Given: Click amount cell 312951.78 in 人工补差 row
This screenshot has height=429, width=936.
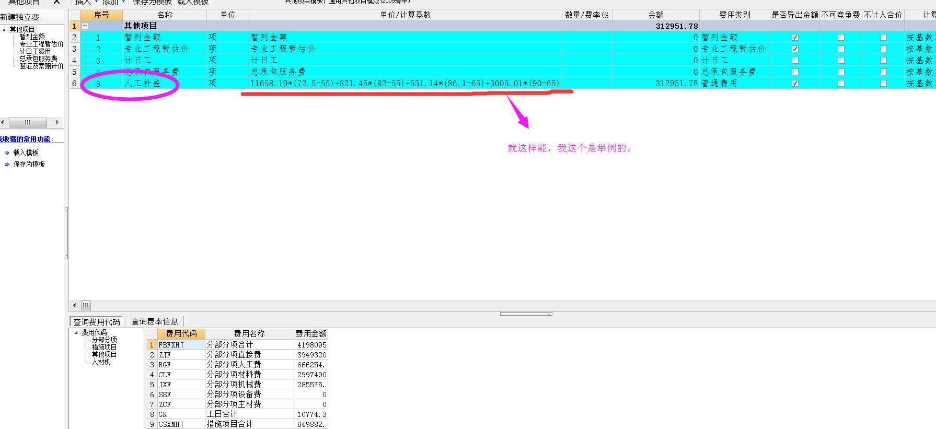Looking at the screenshot, I should pos(656,83).
